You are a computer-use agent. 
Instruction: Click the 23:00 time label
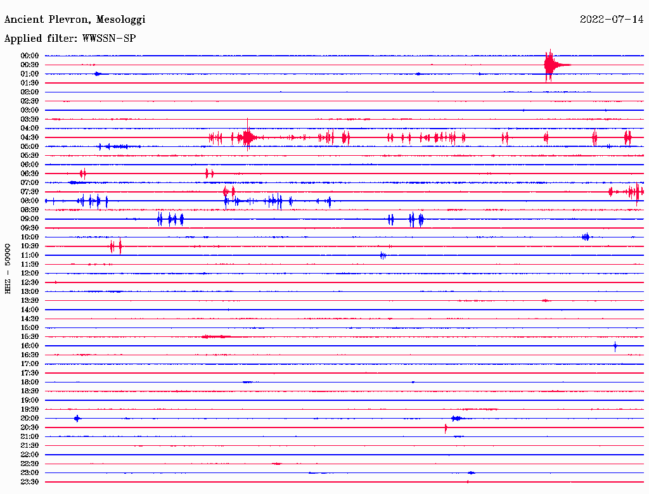(30, 473)
